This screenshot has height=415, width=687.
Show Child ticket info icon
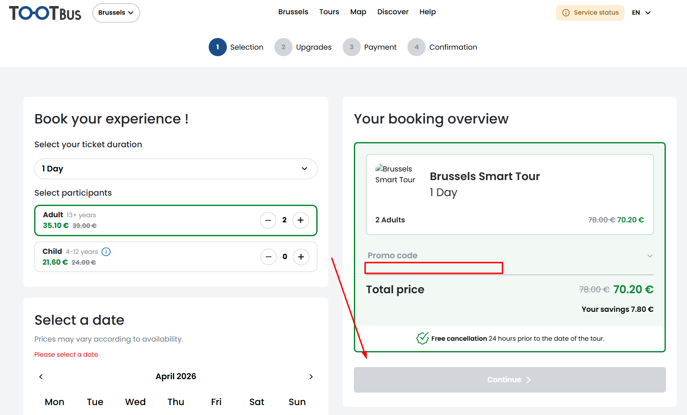(106, 252)
